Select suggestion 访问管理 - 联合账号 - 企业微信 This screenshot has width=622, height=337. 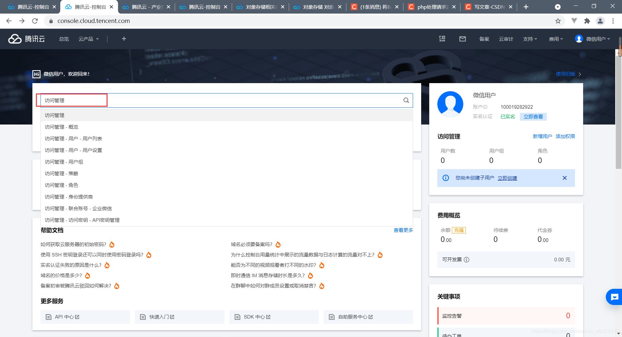pos(227,209)
